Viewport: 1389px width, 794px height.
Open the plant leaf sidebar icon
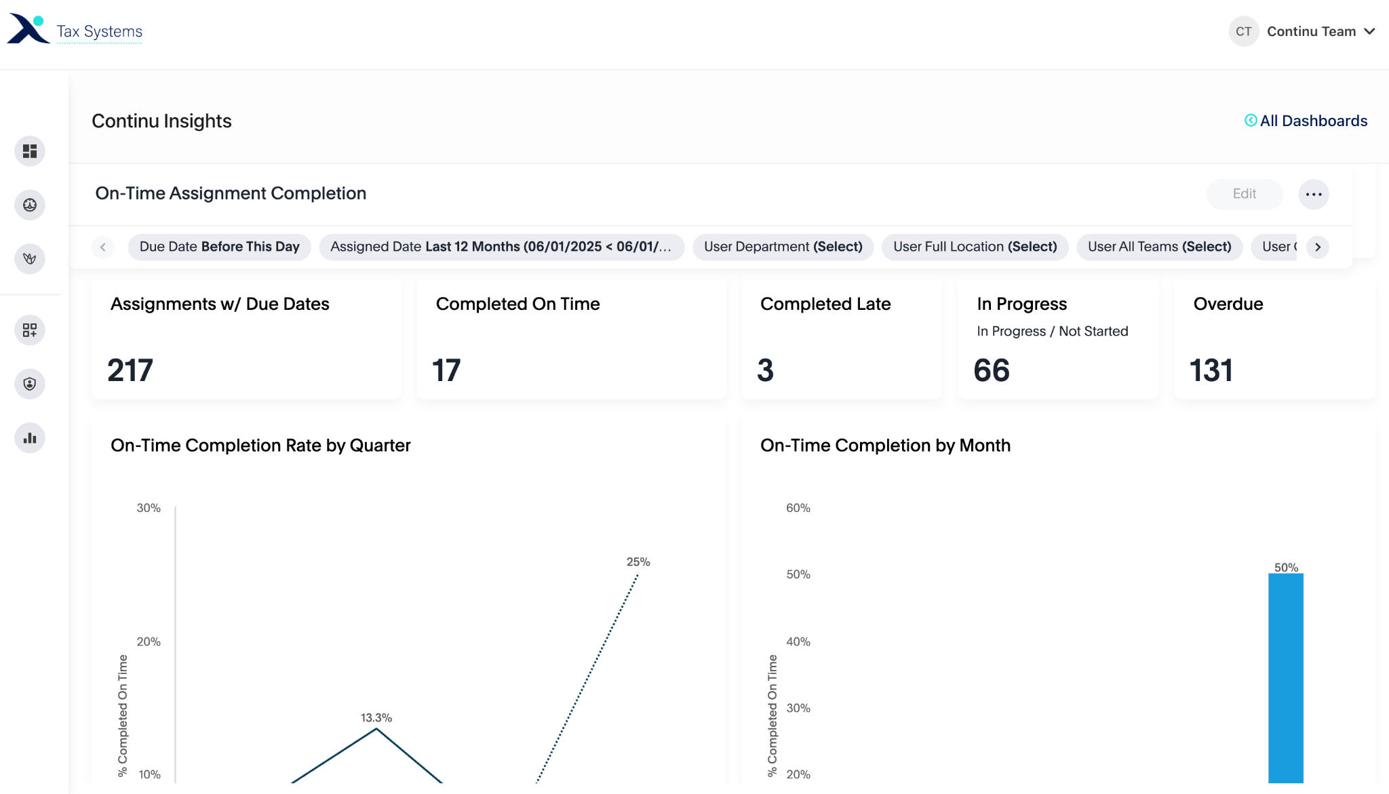[x=30, y=258]
